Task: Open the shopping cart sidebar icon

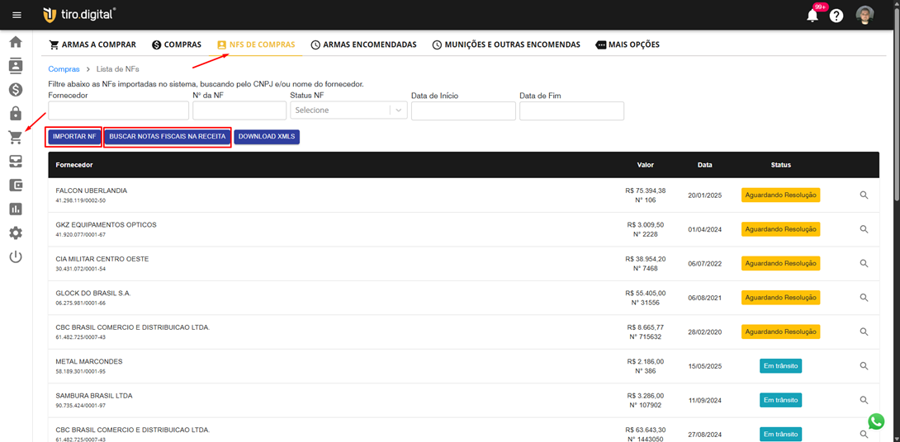Action: tap(16, 138)
